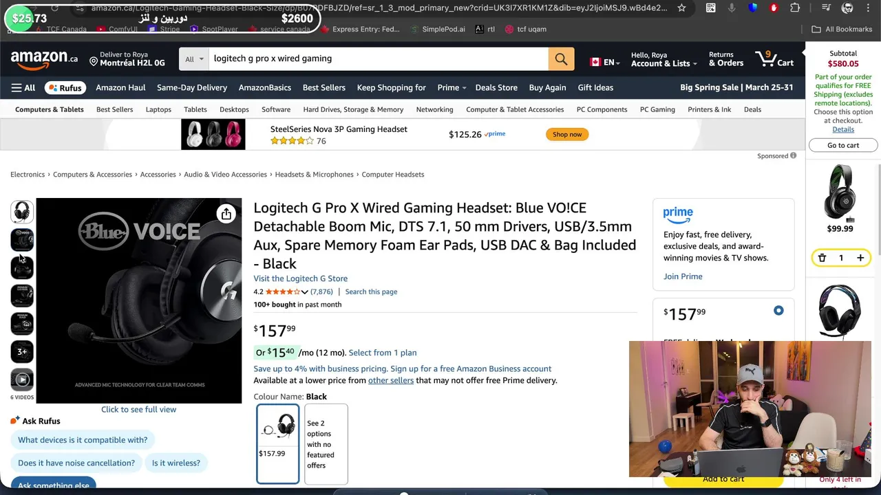This screenshot has height=495, width=881.
Task: Increase quantity with the plus icon
Action: click(860, 258)
